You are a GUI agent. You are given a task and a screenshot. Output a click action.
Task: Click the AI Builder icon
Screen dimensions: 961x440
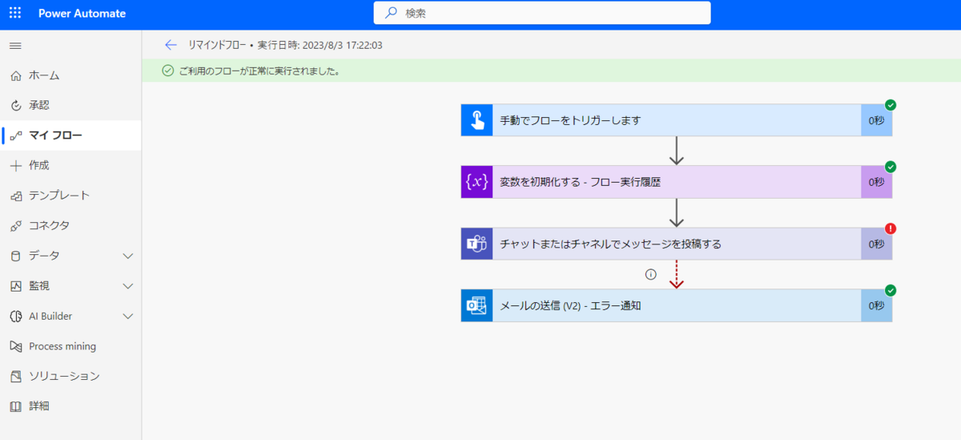(15, 316)
